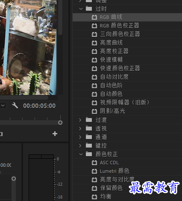Expand the 通道 folder
The height and width of the screenshot is (201, 182).
[x=80, y=137]
